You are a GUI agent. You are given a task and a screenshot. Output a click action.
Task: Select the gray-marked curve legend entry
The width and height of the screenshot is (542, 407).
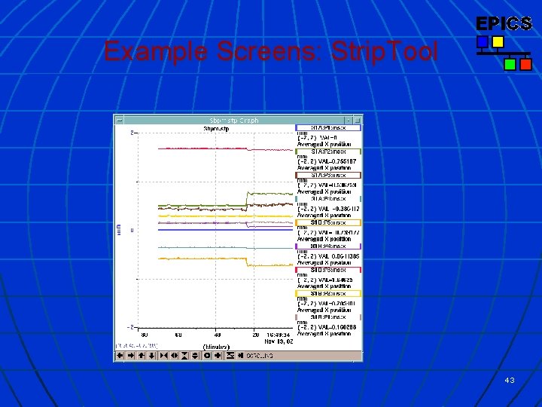pos(328,317)
